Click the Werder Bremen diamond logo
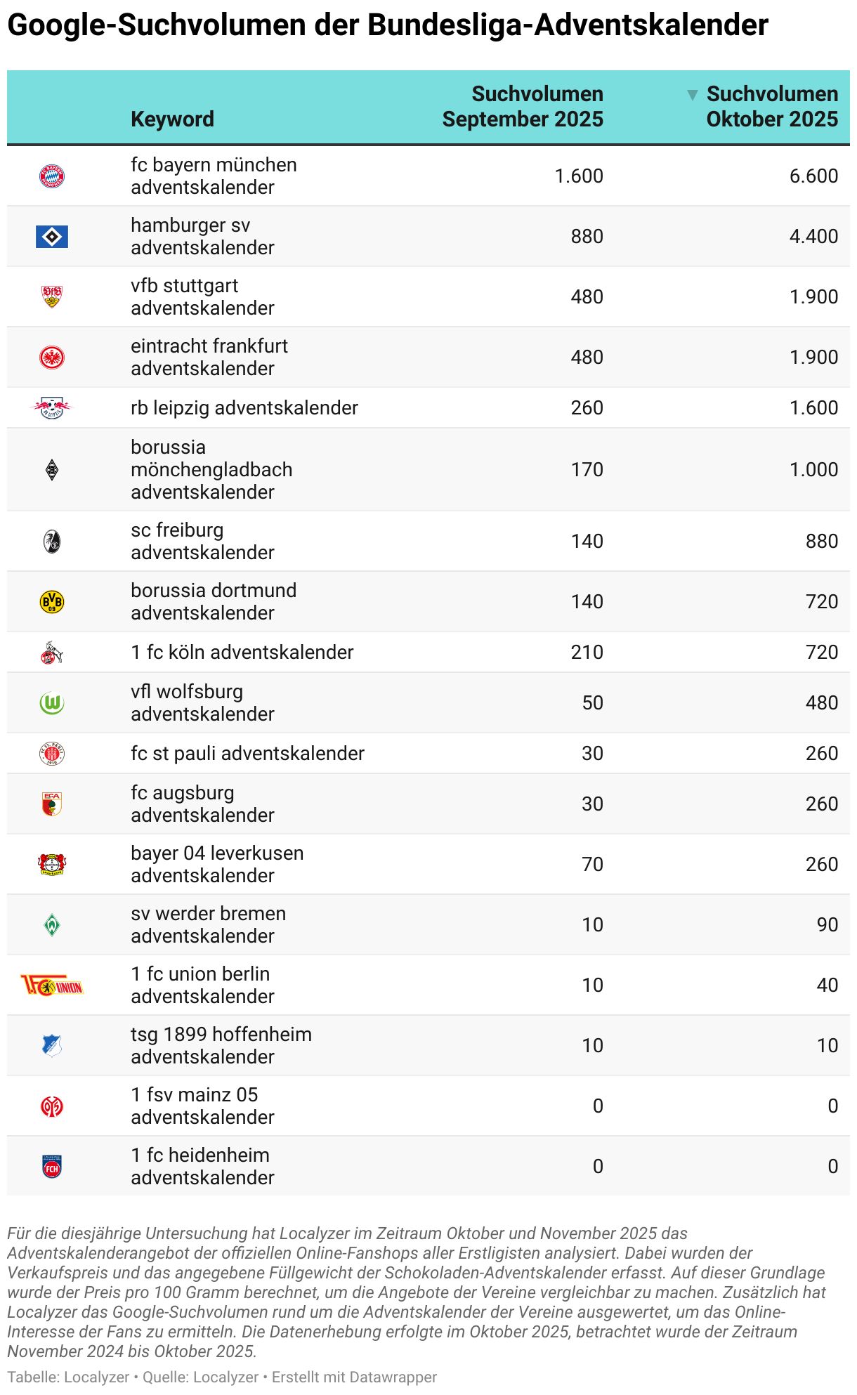This screenshot has width=857, height=1395. tap(52, 925)
